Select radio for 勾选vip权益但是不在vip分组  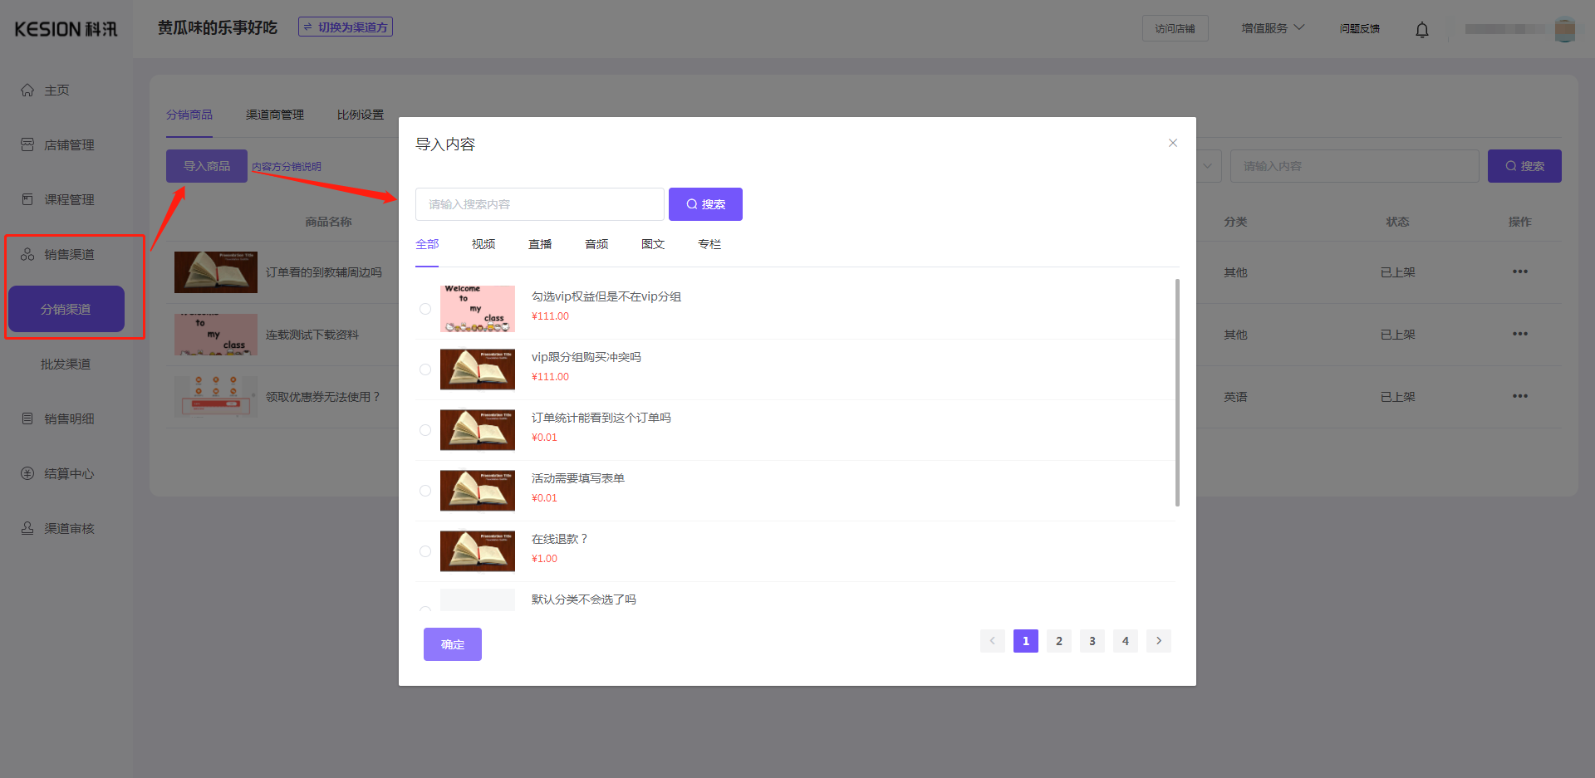tap(425, 308)
